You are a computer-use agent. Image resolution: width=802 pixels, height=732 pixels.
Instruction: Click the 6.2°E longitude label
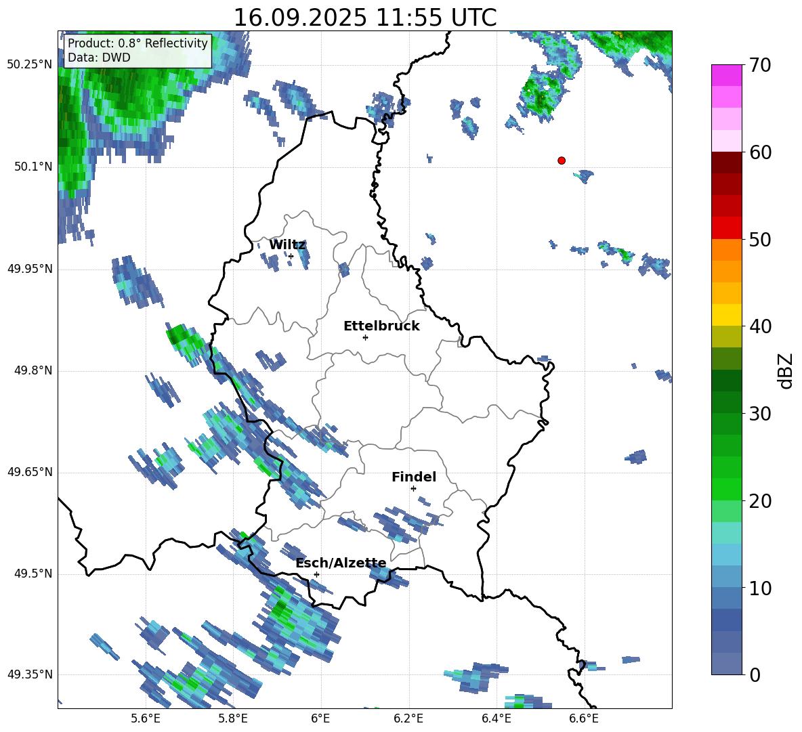pyautogui.click(x=408, y=718)
